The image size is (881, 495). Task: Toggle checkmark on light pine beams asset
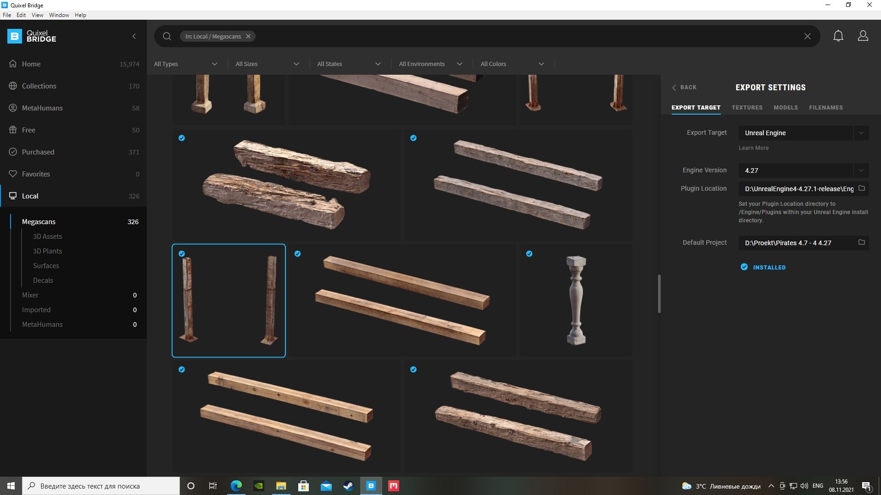click(x=182, y=369)
